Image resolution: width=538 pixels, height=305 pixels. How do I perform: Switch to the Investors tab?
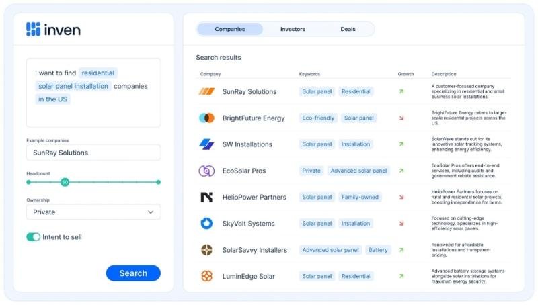[x=293, y=29]
